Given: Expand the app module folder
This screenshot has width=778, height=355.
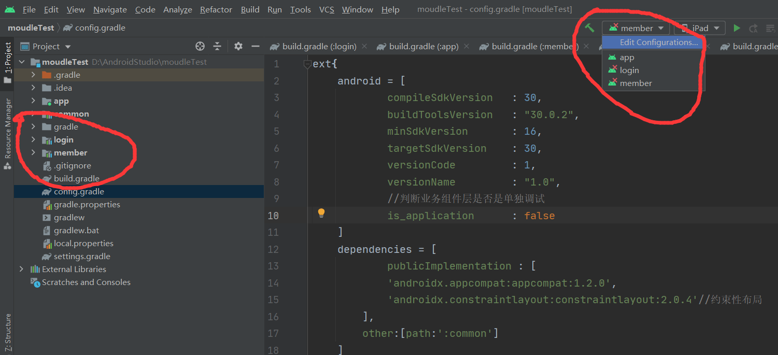Looking at the screenshot, I should [x=33, y=101].
